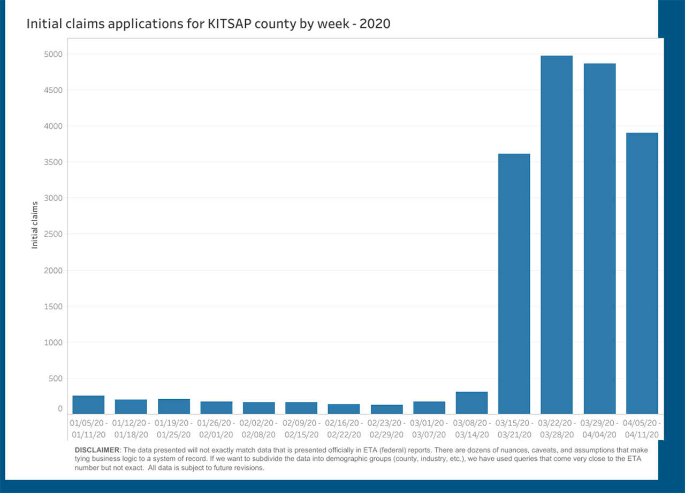Select the 03/15/20 - 03/21/20 bar

(x=514, y=284)
